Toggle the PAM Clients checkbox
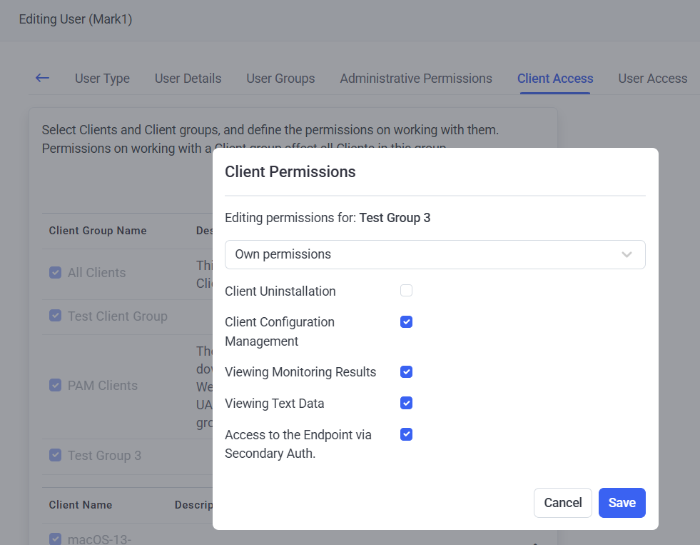The height and width of the screenshot is (545, 700). coord(55,385)
